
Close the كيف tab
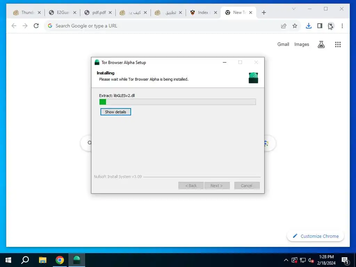[145, 13]
